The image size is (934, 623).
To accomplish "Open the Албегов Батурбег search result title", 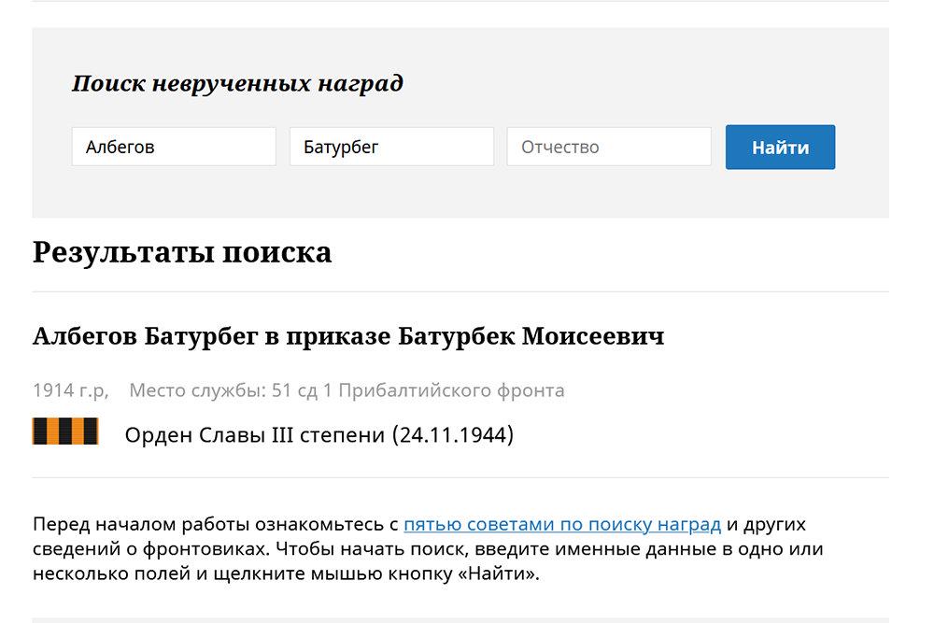I will click(x=145, y=336).
